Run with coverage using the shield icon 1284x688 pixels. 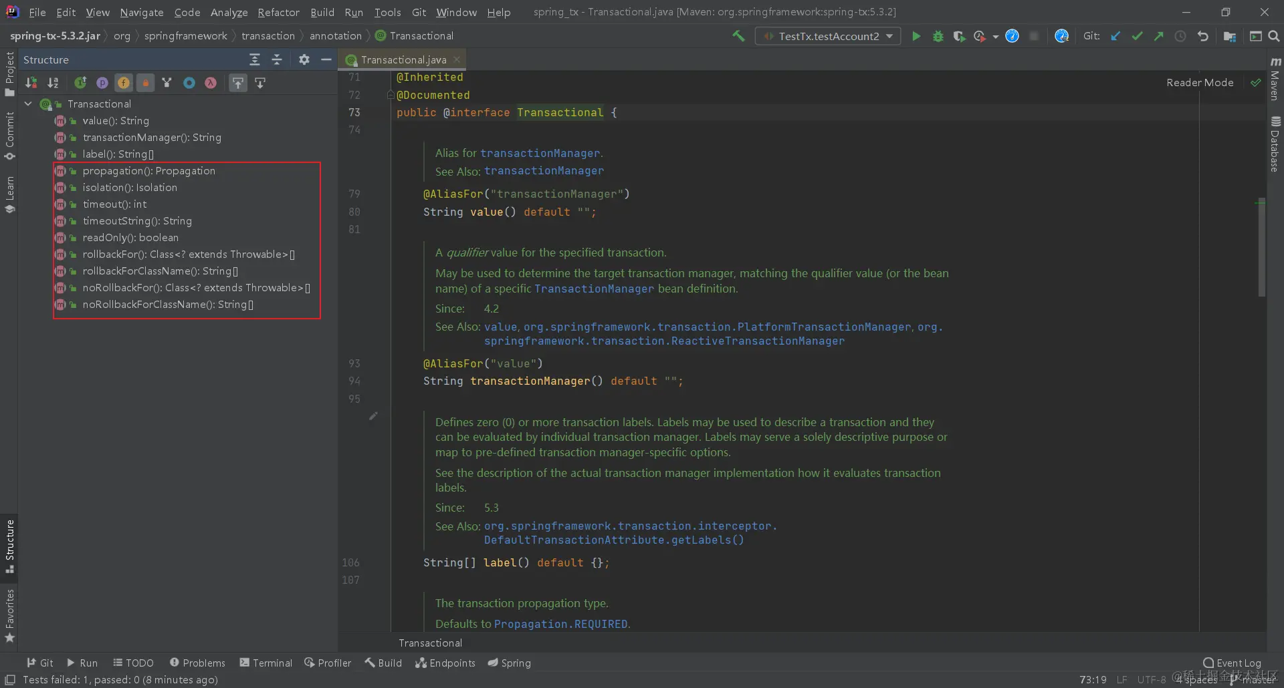click(959, 36)
